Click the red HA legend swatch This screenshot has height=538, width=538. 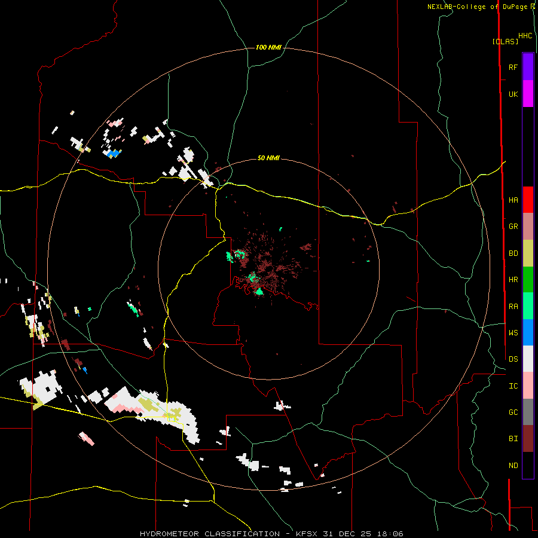[528, 199]
